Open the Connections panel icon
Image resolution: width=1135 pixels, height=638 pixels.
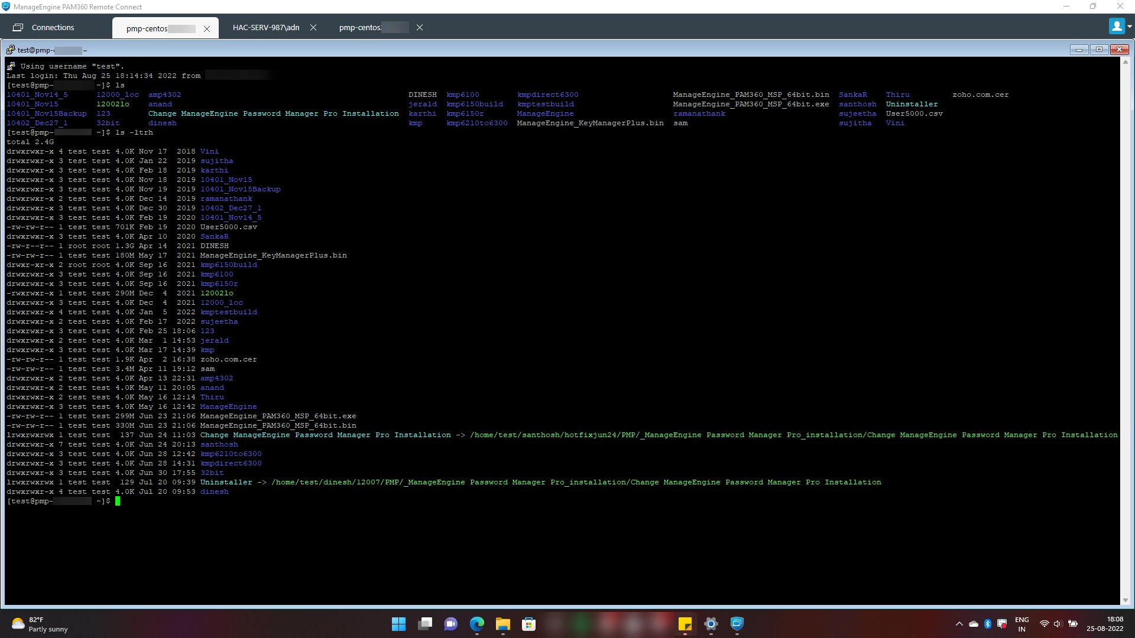click(18, 27)
